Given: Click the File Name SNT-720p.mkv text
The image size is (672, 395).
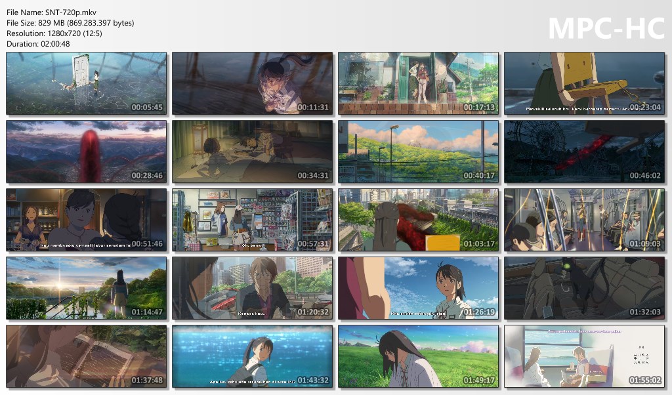Looking at the screenshot, I should tap(47, 12).
